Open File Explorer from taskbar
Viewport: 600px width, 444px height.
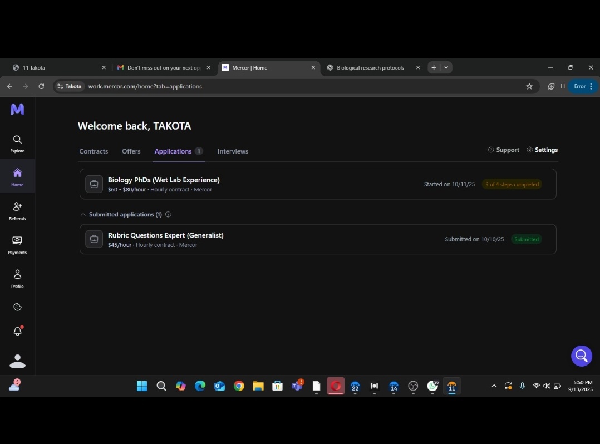(x=258, y=386)
